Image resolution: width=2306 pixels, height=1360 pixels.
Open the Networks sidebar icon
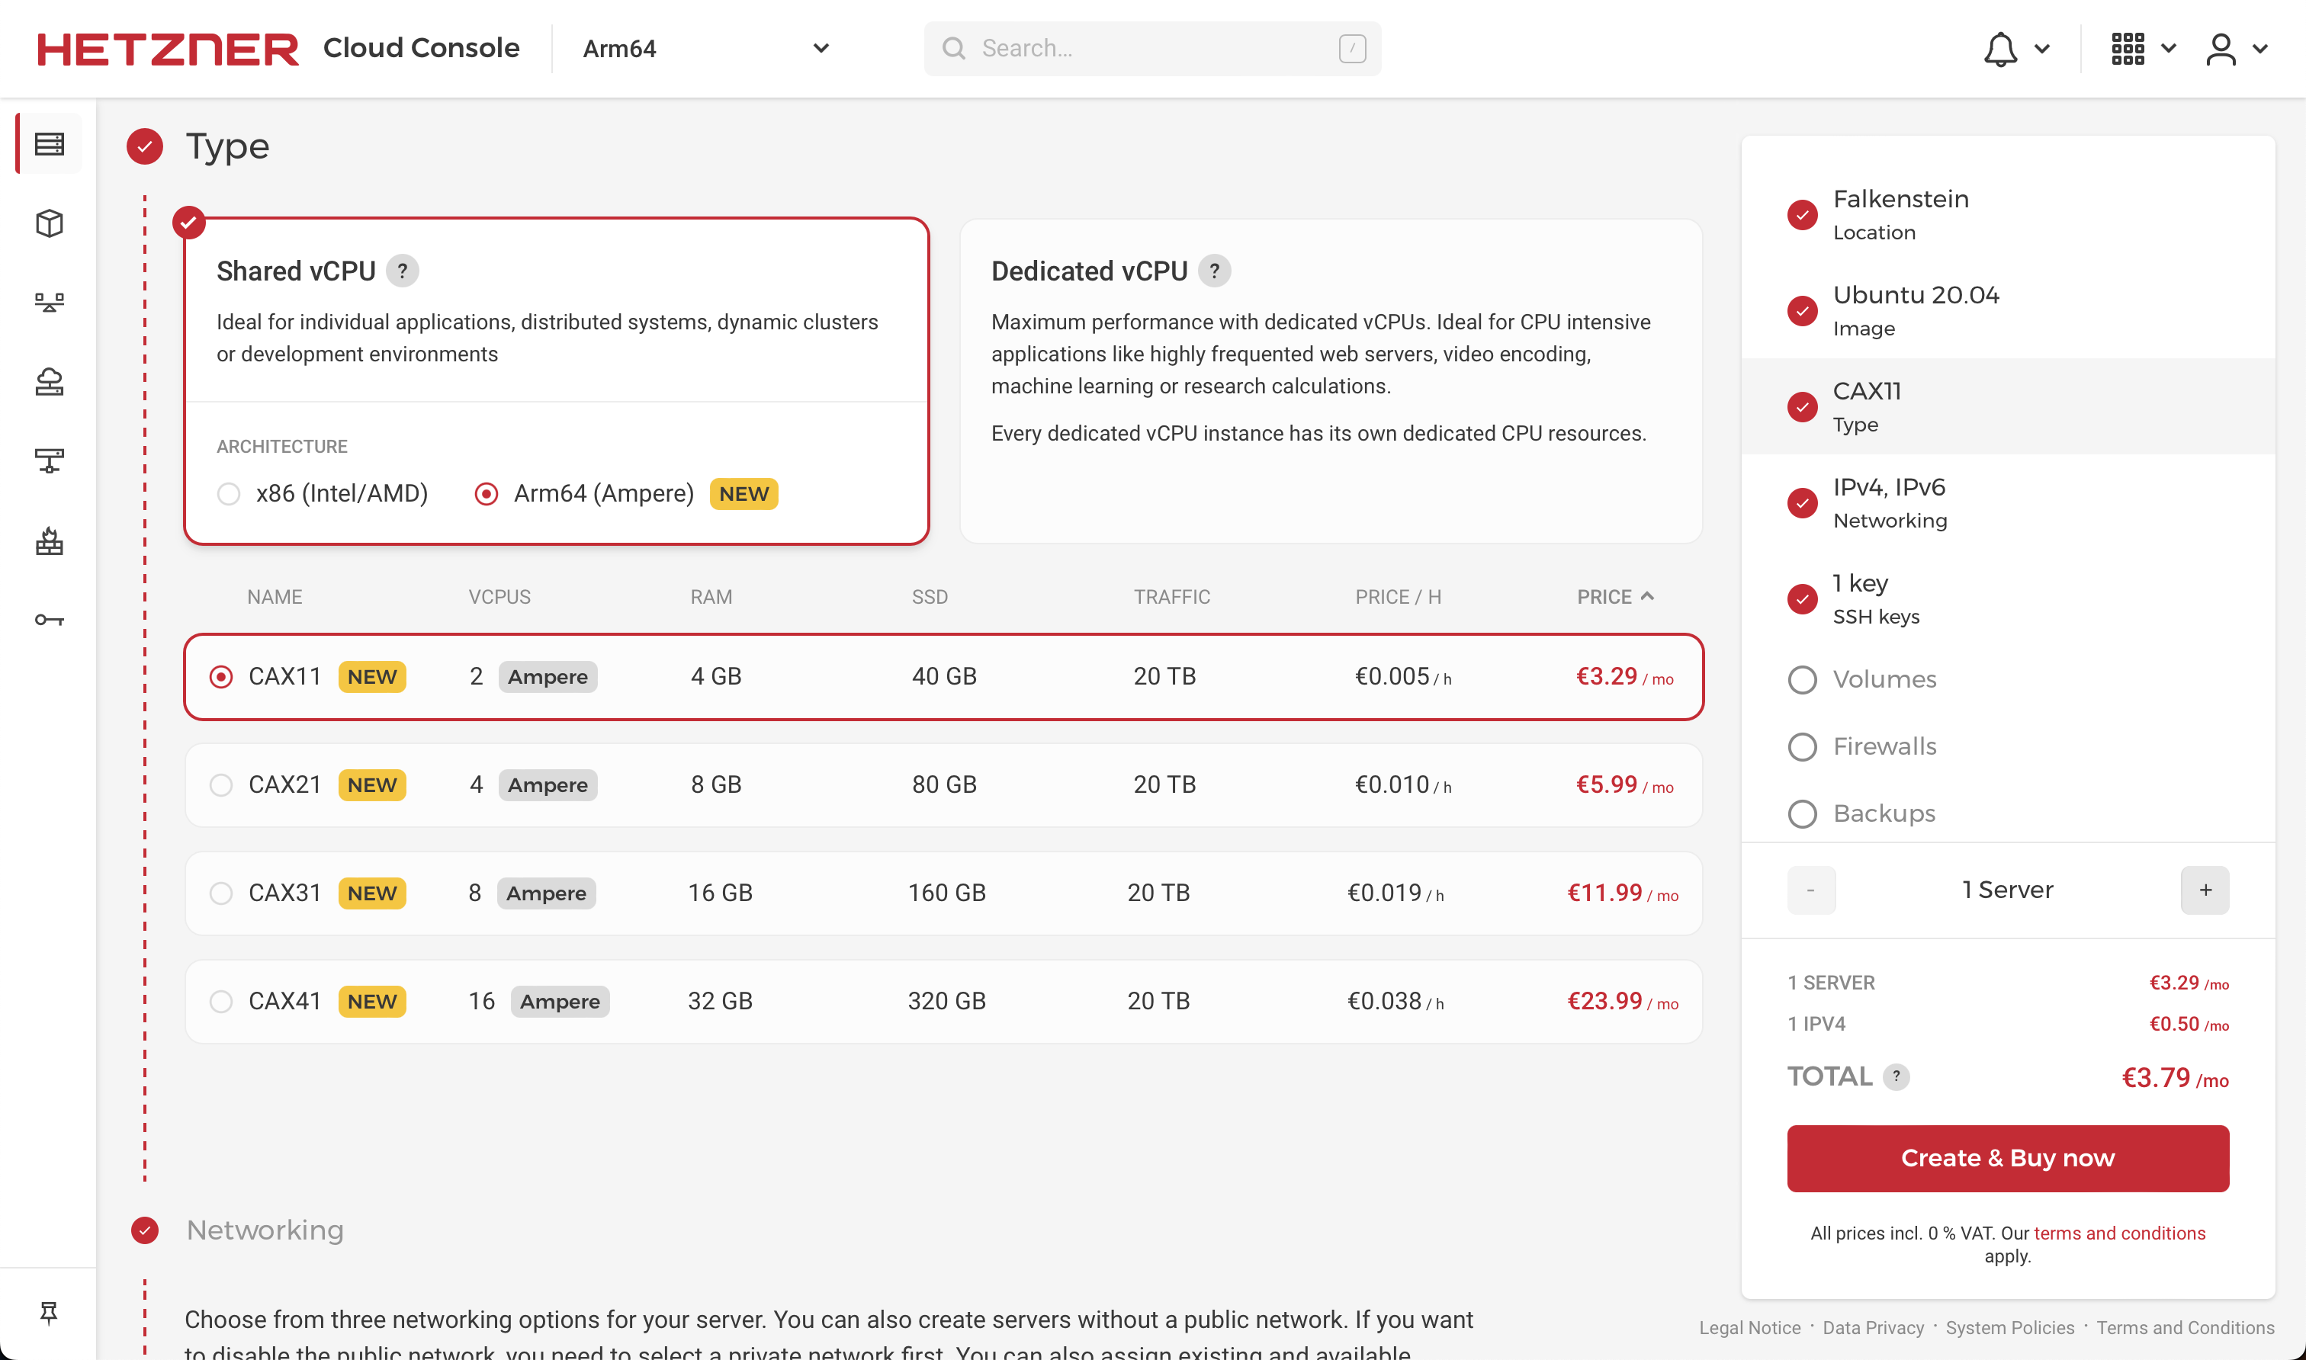[50, 461]
